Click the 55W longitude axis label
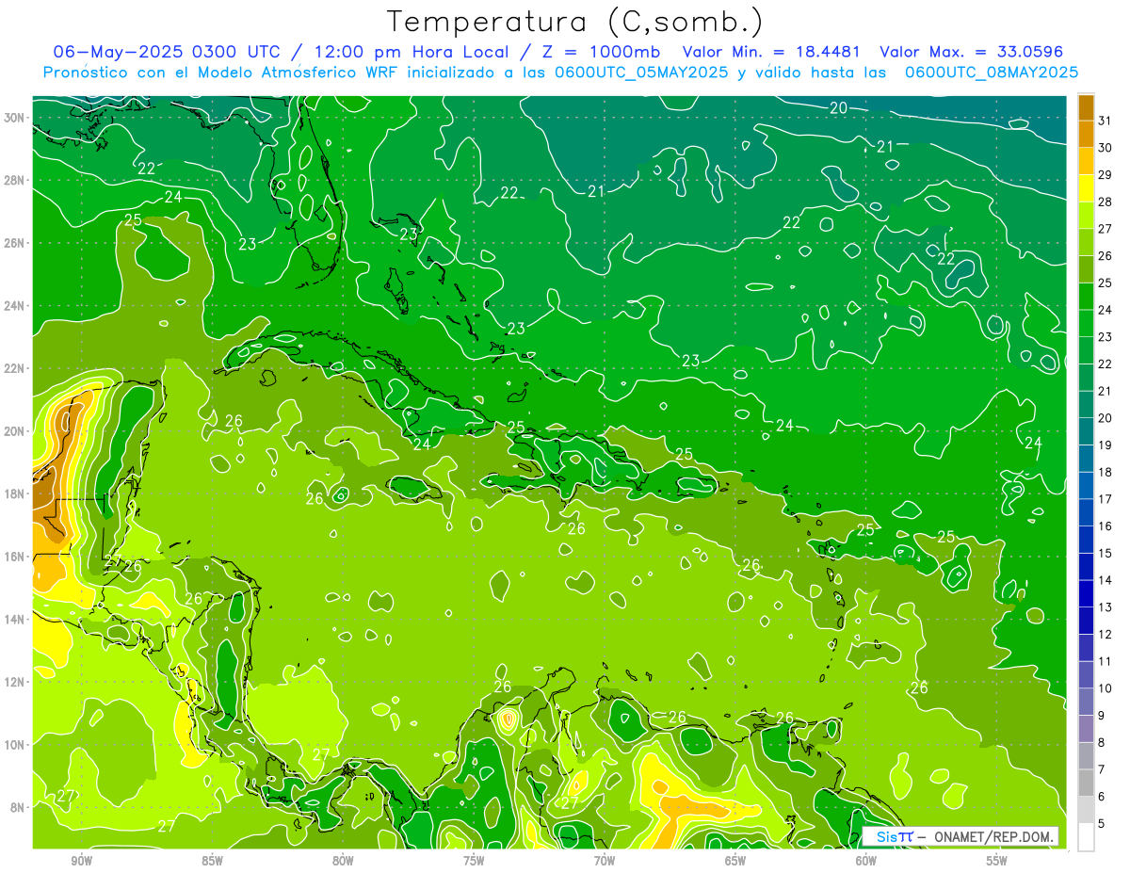The width and height of the screenshot is (1130, 873). pyautogui.click(x=996, y=861)
